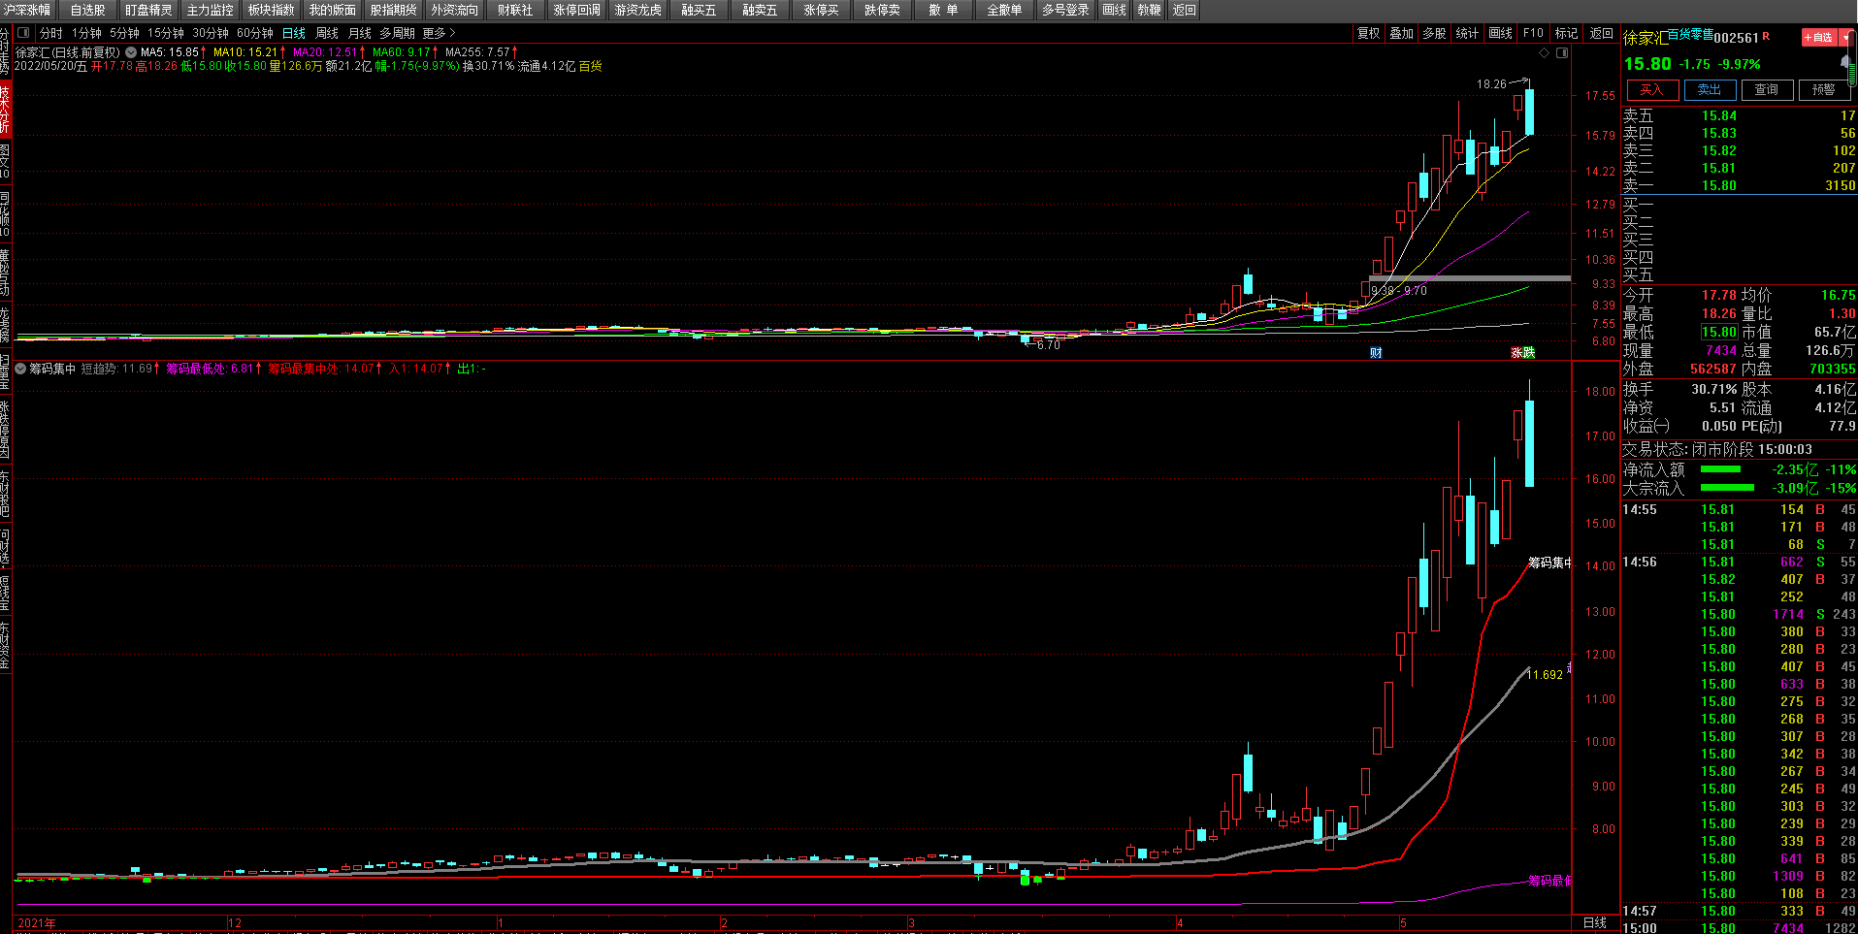Select the 月线 monthly period

tap(360, 33)
